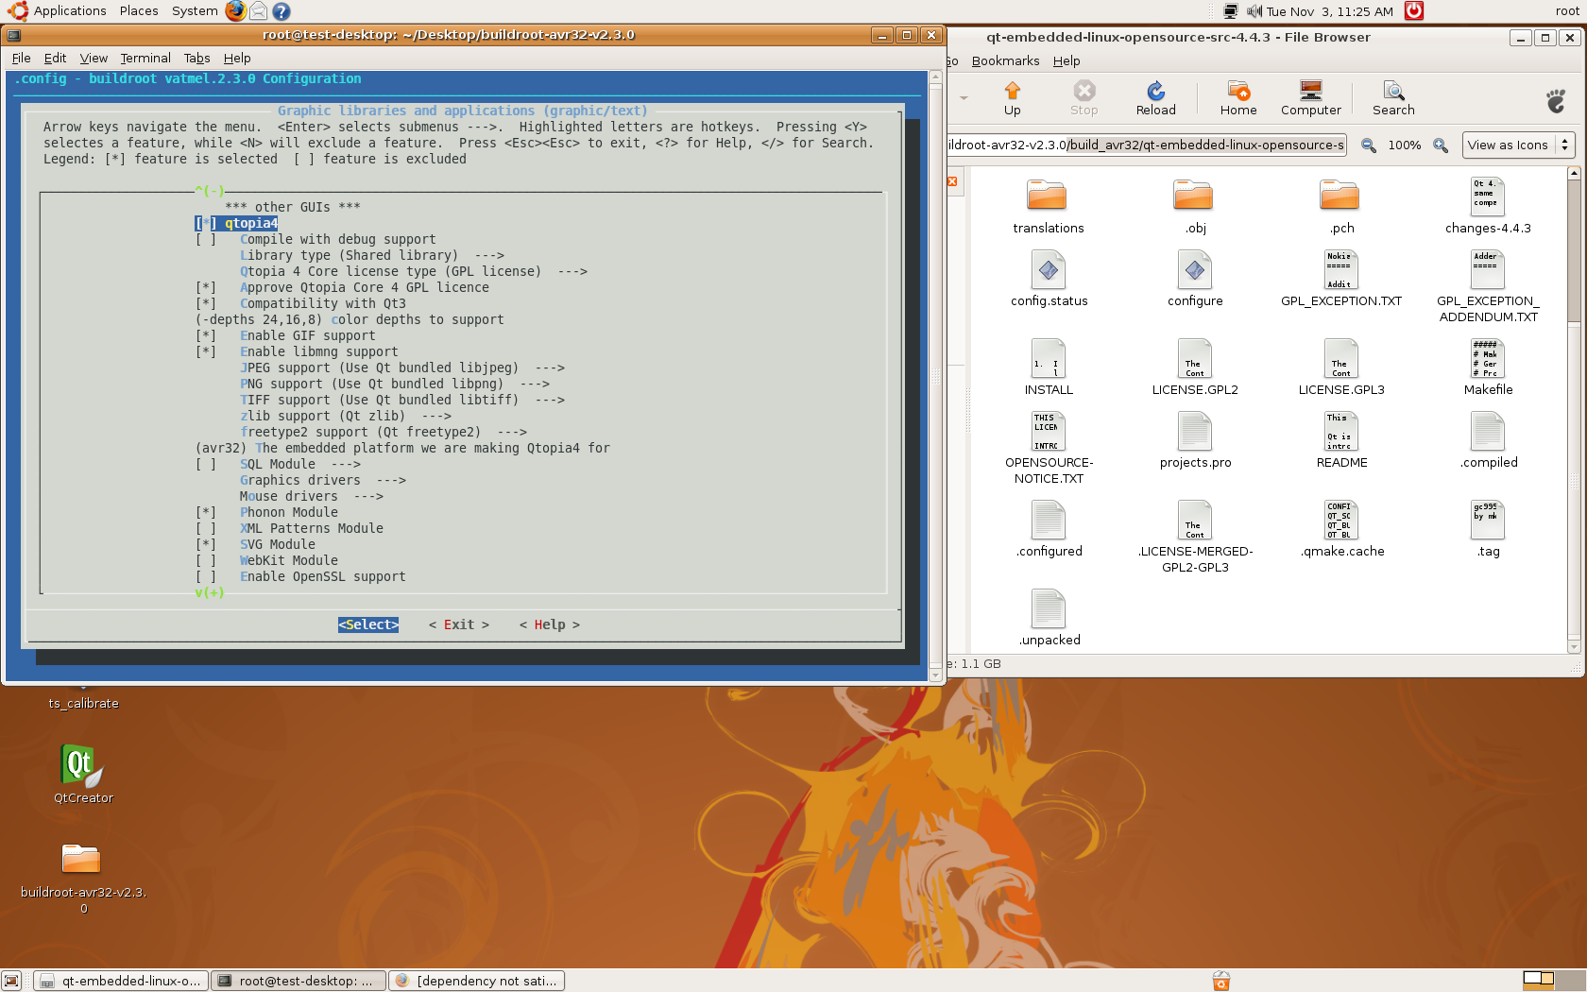Image resolution: width=1587 pixels, height=992 pixels.
Task: Open Mouse drivers submenu
Action: (312, 497)
